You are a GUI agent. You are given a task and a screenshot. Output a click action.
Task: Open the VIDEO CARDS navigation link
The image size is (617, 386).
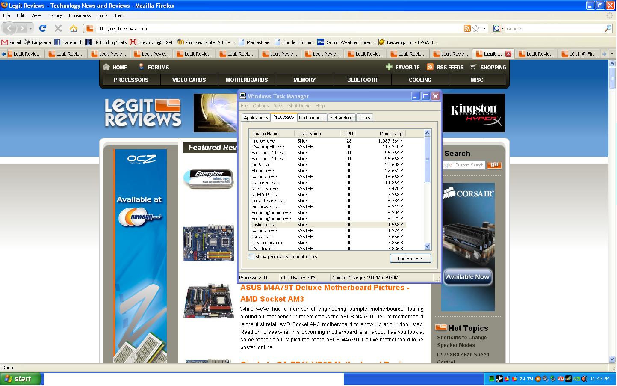pos(189,80)
